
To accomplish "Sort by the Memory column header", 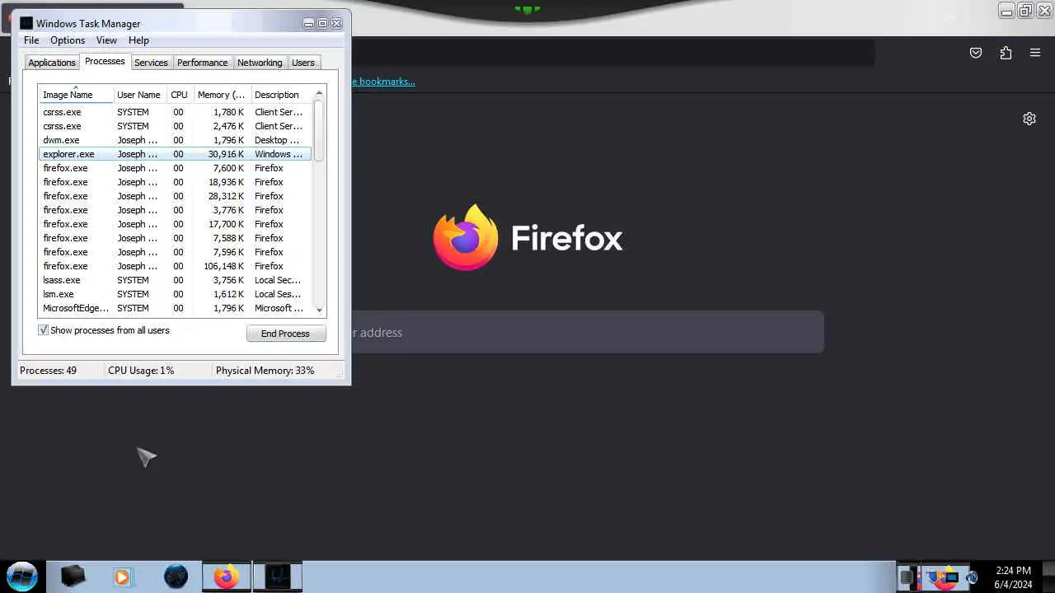I will 221,95.
